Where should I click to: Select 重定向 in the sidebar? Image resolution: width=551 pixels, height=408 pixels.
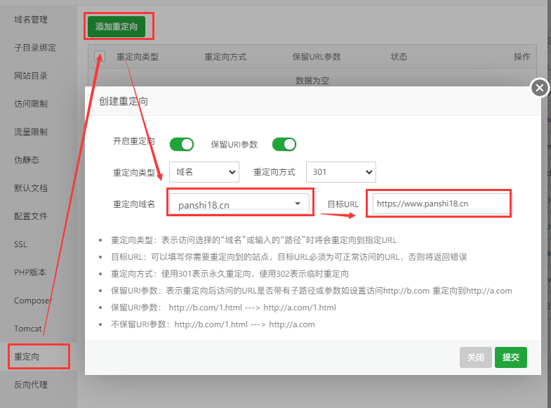(x=27, y=357)
